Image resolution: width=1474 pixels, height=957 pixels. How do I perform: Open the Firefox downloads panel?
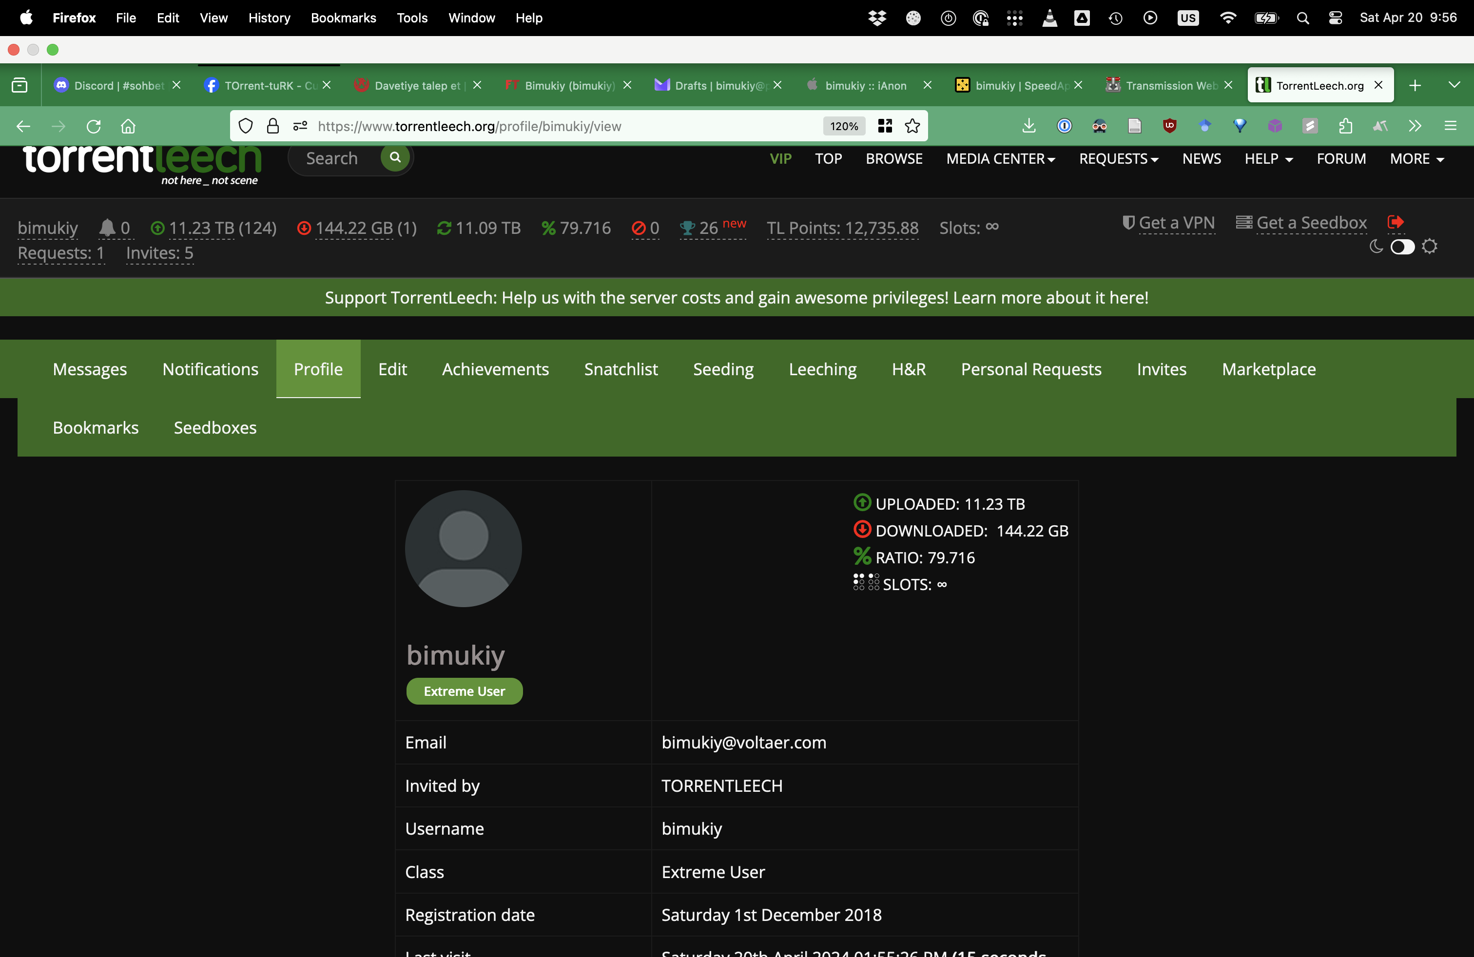(x=1028, y=126)
